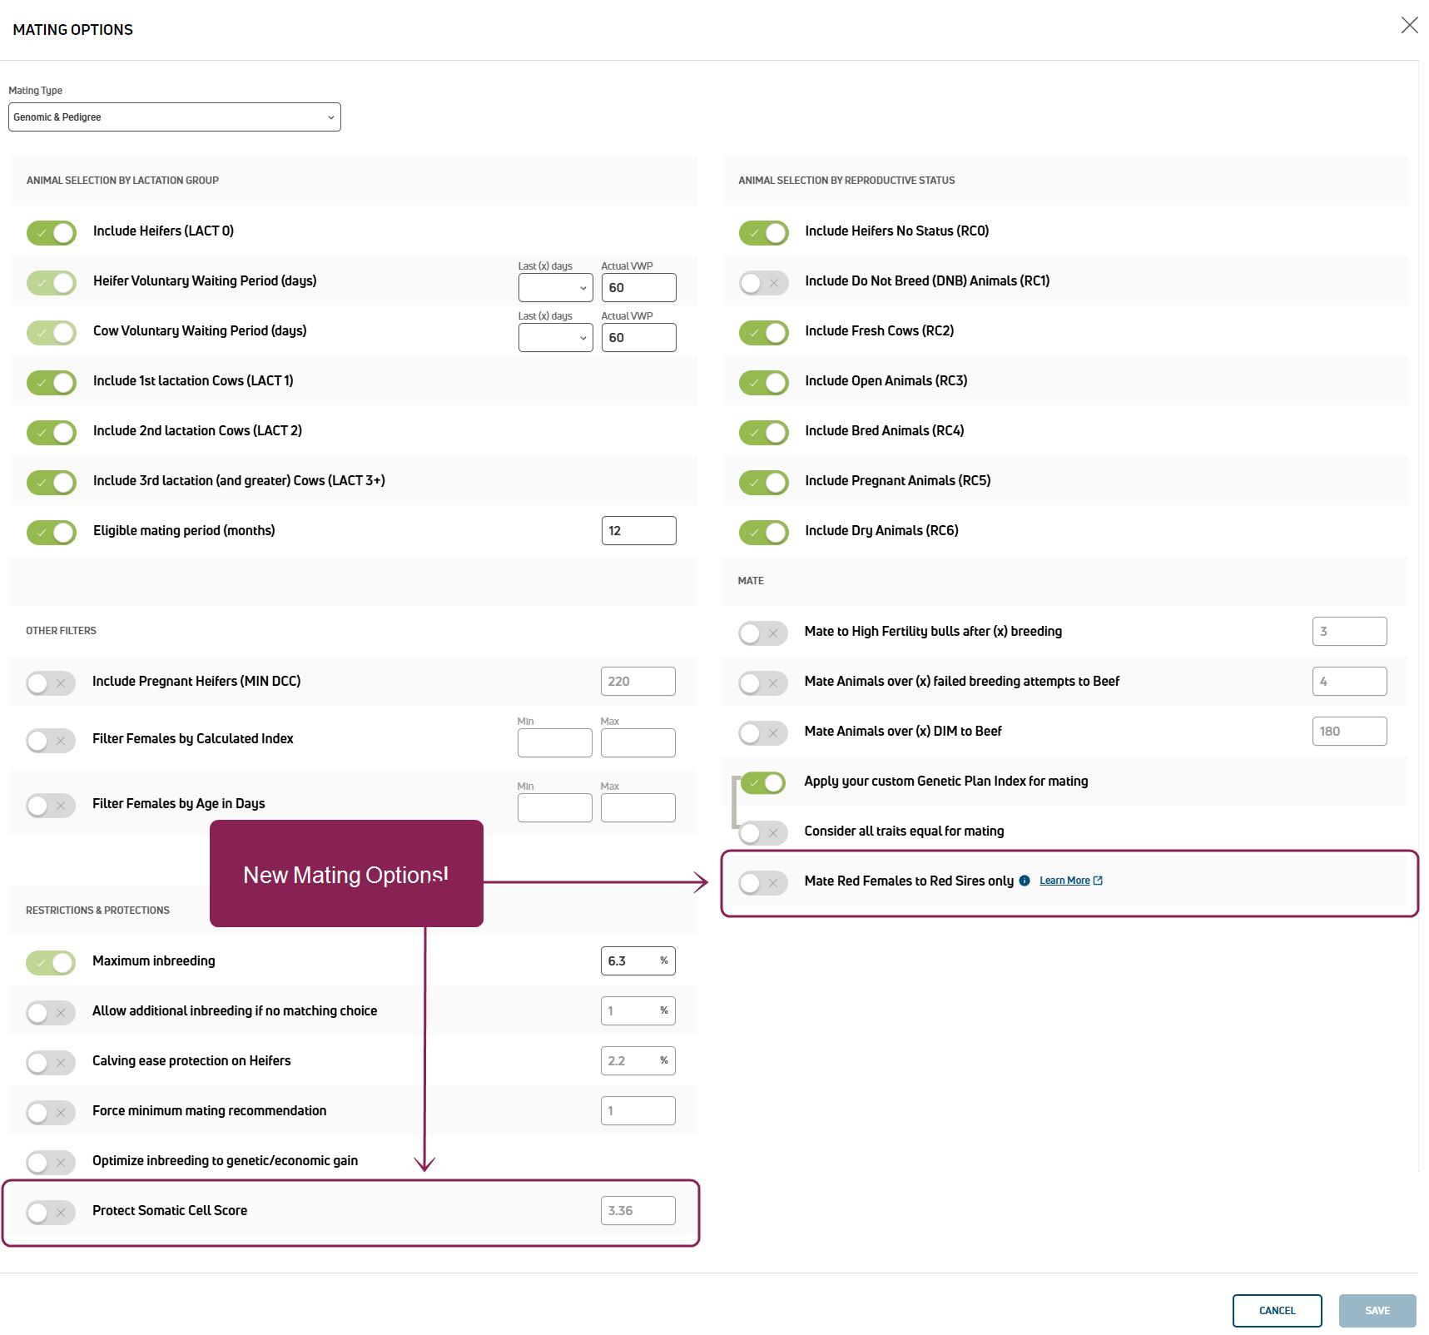Expand Cow Voluntary Waiting Period Last (x) days dropdown
This screenshot has height=1335, width=1429.
[555, 338]
